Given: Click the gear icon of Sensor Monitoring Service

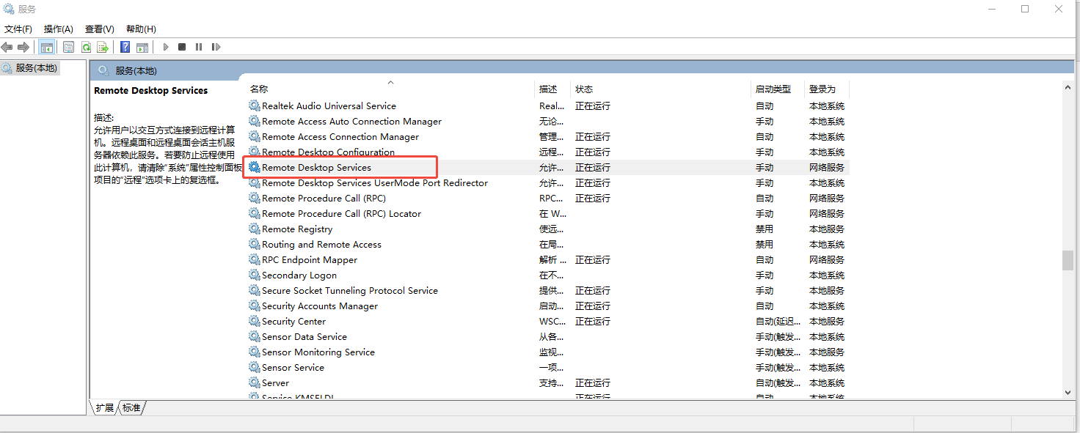Looking at the screenshot, I should (255, 352).
